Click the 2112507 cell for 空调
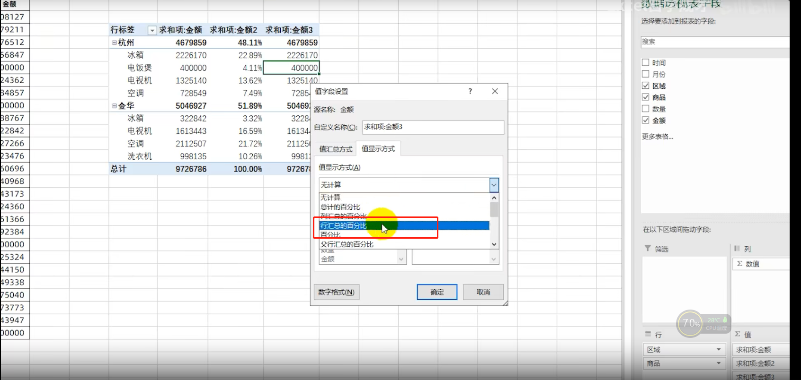The height and width of the screenshot is (380, 801). (191, 144)
